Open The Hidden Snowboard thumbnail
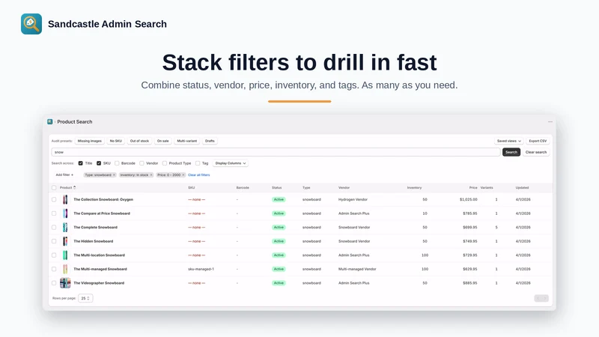The image size is (599, 337). click(65, 241)
